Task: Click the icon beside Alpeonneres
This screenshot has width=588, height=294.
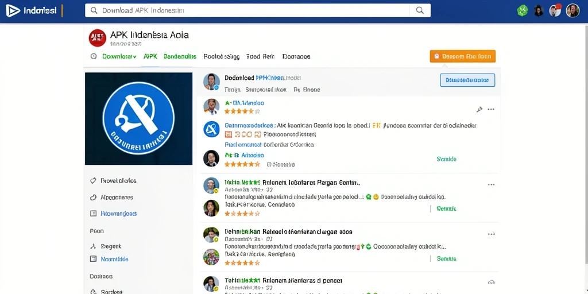Action: pyautogui.click(x=94, y=198)
